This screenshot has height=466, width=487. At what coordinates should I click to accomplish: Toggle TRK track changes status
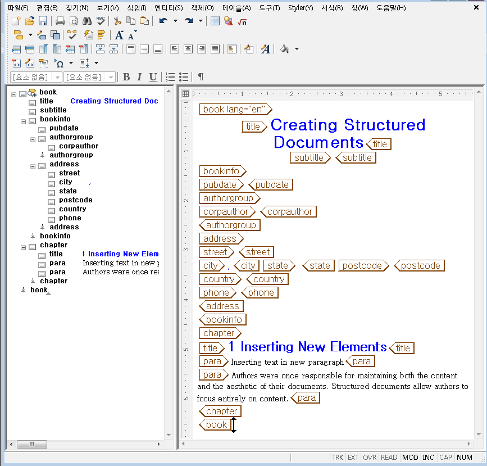coord(338,458)
